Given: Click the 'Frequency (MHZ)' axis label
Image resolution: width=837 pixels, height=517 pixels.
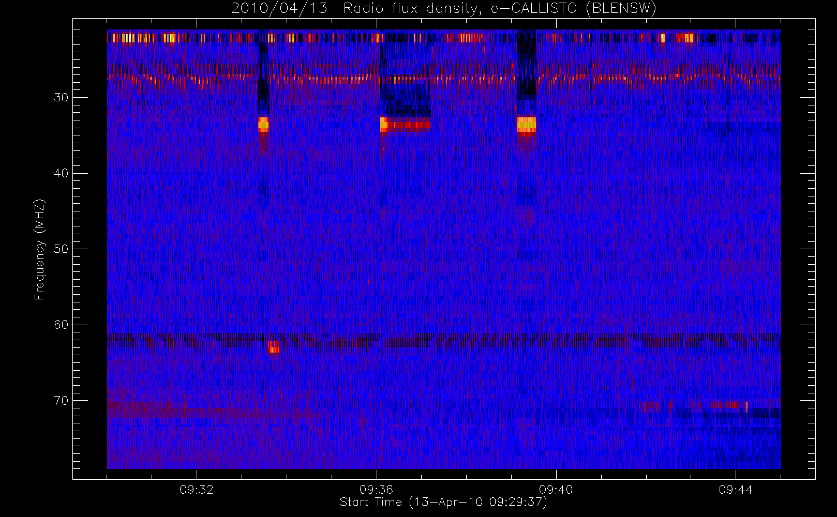Looking at the screenshot, I should 39,249.
